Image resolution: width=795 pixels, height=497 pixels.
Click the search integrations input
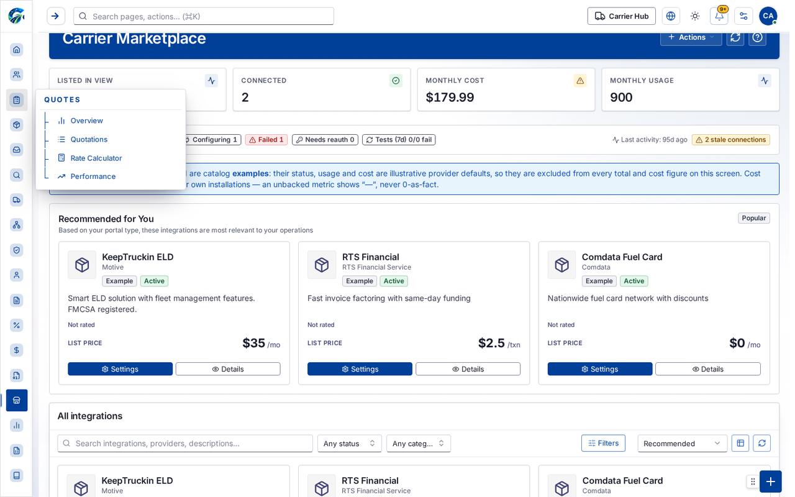pos(185,444)
